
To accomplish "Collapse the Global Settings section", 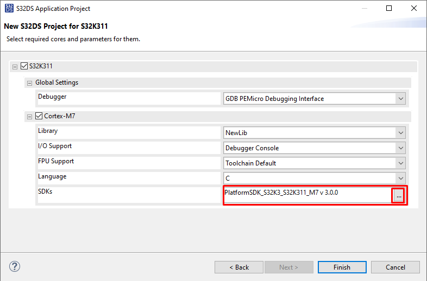I will coord(29,83).
